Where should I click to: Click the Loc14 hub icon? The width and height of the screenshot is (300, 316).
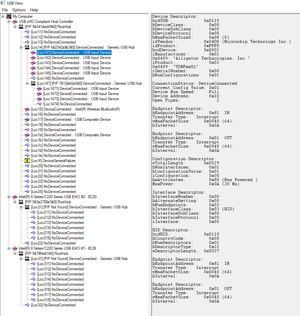click(27, 47)
